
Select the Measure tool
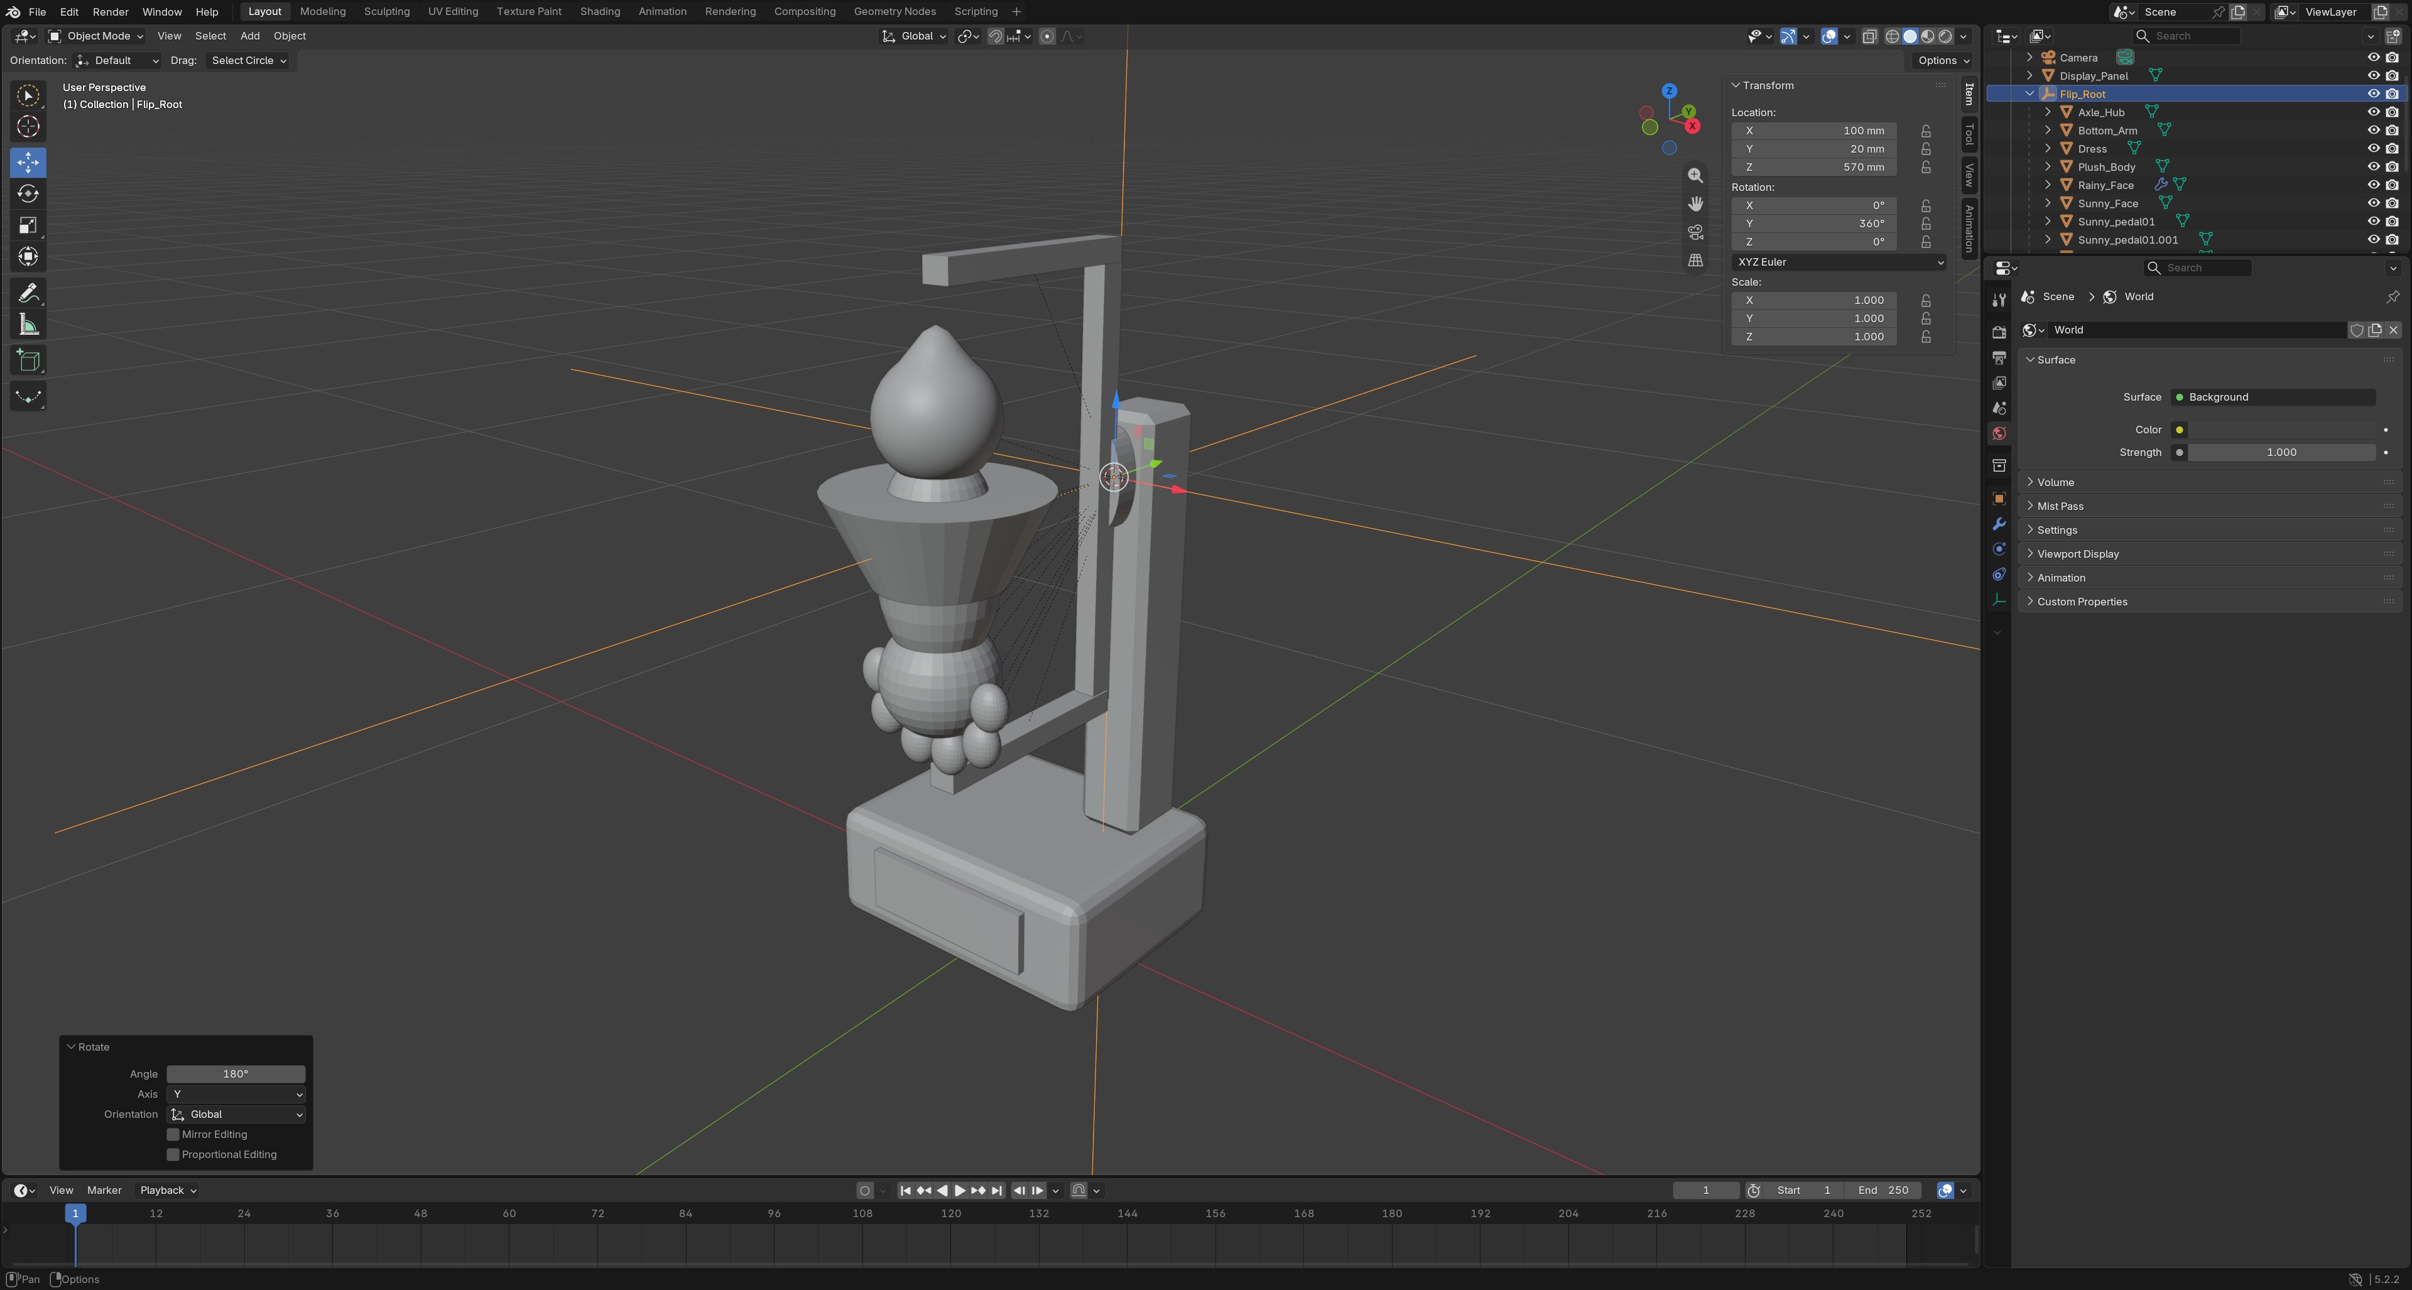[x=28, y=325]
